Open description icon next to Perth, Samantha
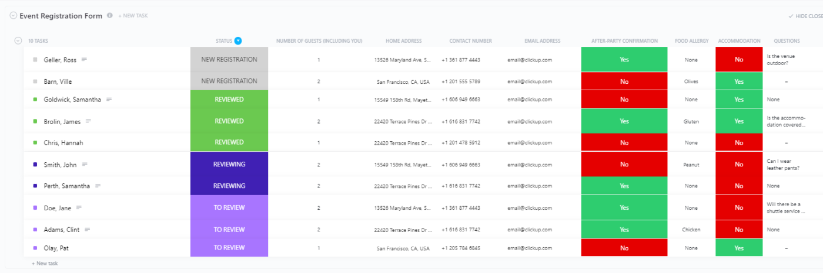The height and width of the screenshot is (273, 823). 98,186
